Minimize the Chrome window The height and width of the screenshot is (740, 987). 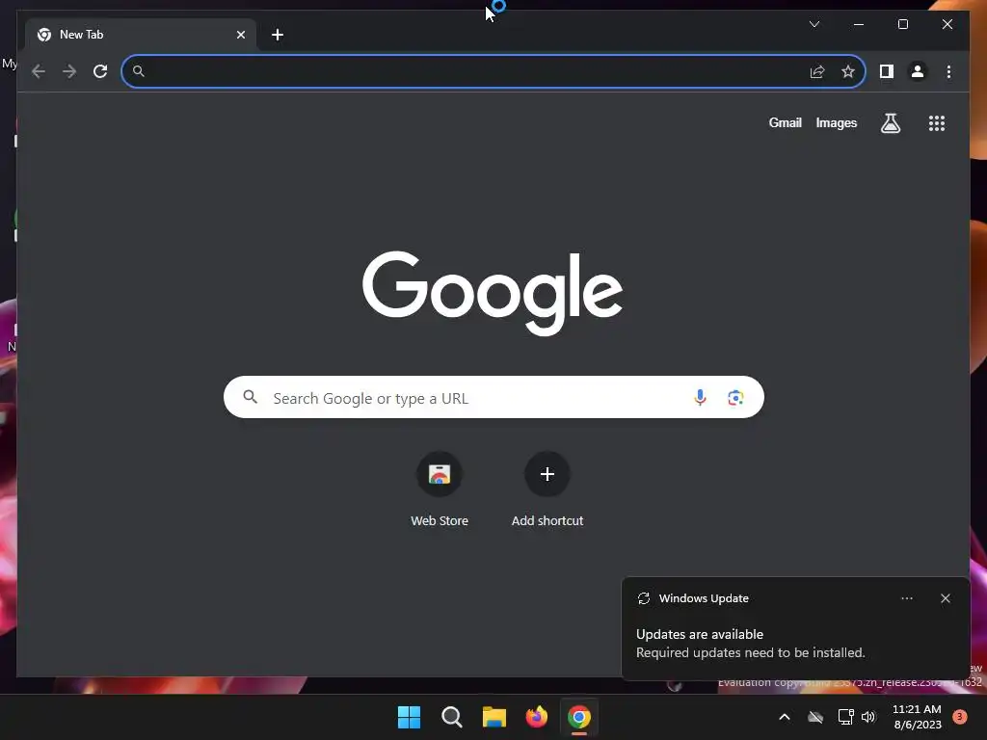point(859,24)
